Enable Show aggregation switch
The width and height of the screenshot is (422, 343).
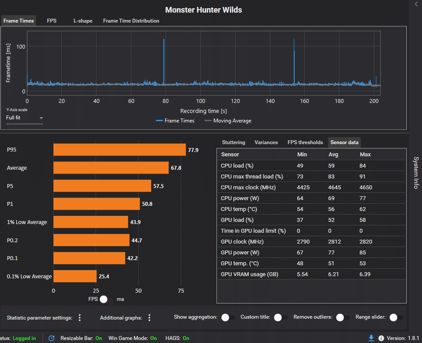(228, 317)
